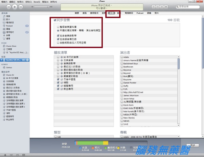The height and width of the screenshot is (157, 204).
Task: Open the iTunes DJ icon in sidebar
Action: [x=4, y=75]
